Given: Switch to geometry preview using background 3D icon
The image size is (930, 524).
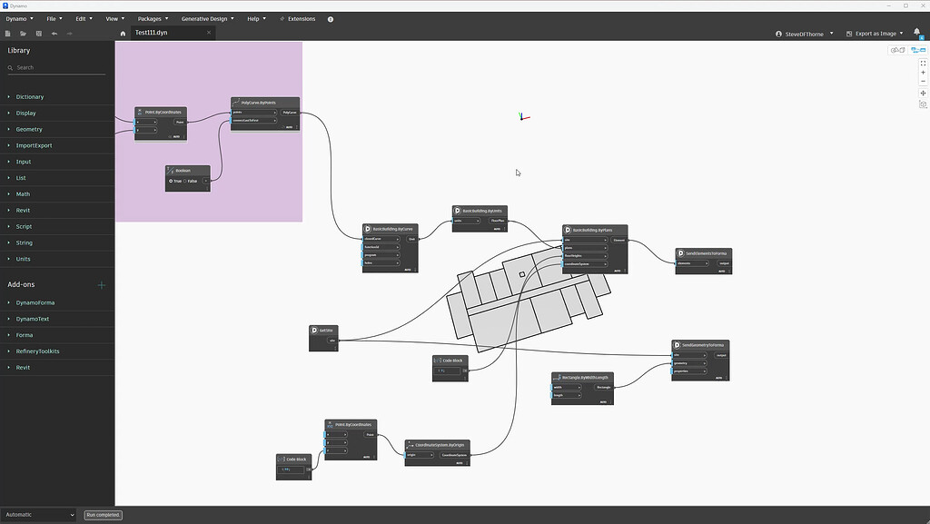Looking at the screenshot, I should [x=898, y=50].
